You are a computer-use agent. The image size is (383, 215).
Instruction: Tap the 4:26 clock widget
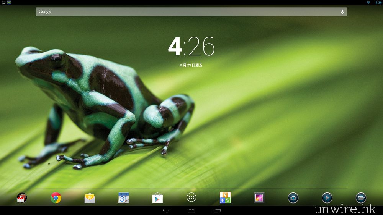tap(191, 47)
